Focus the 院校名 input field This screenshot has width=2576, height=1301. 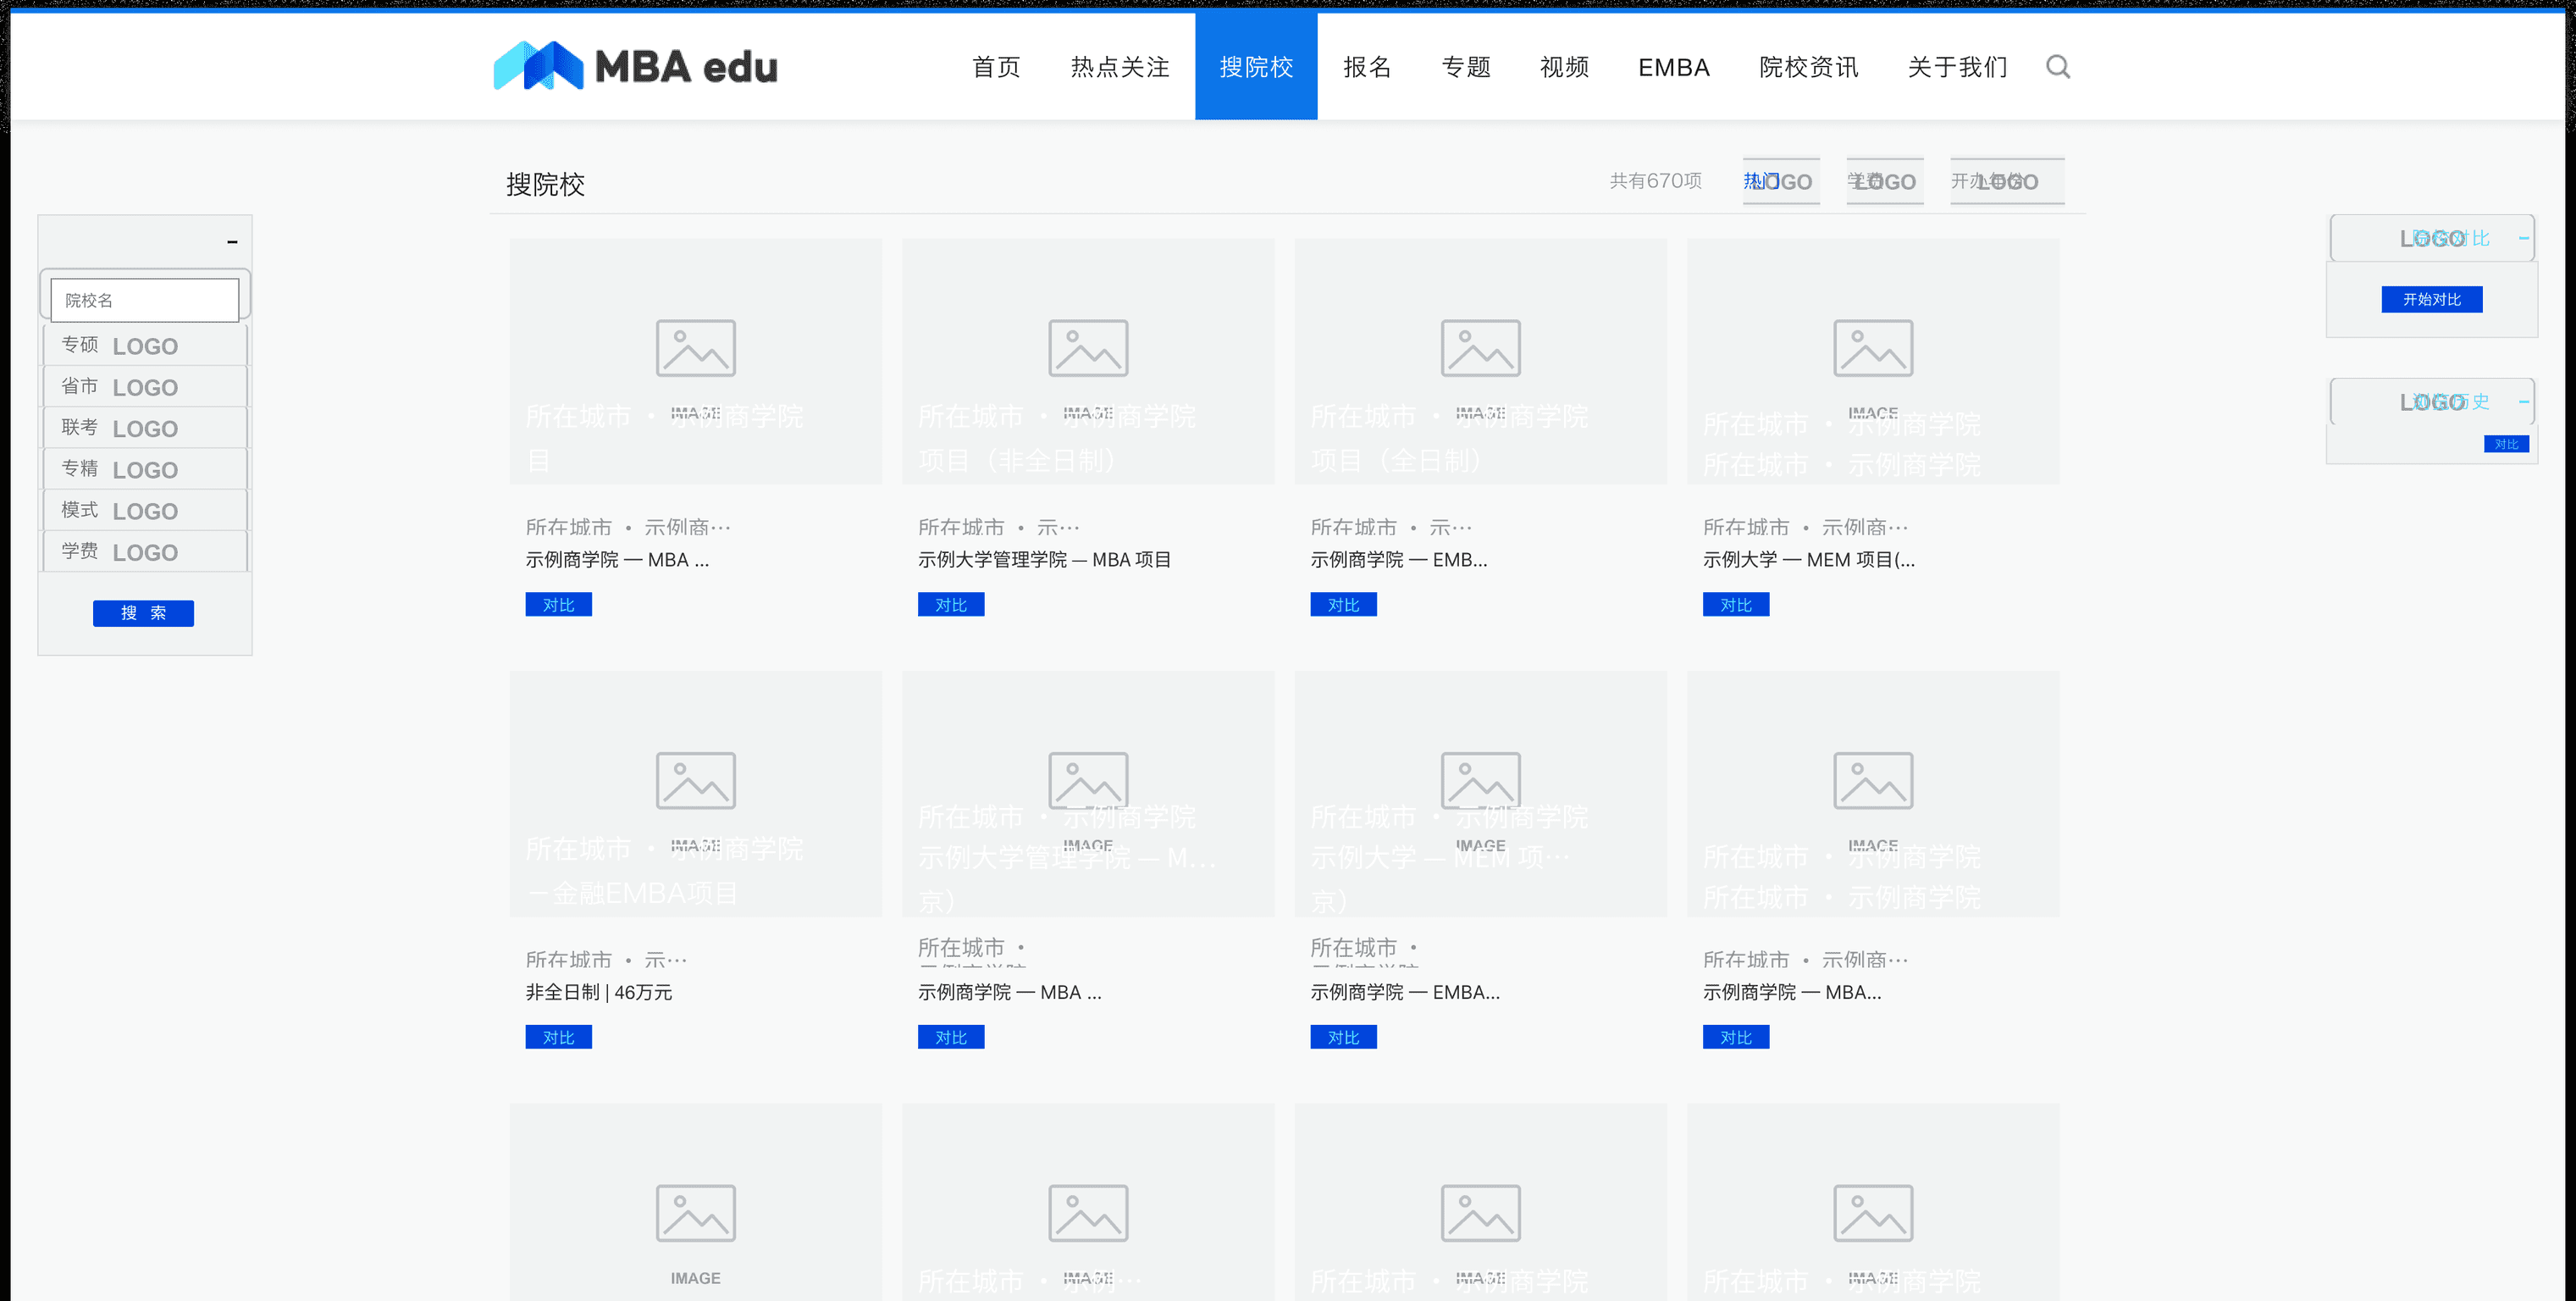tap(145, 300)
